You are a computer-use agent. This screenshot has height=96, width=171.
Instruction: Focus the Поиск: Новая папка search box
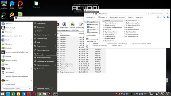click(160, 14)
